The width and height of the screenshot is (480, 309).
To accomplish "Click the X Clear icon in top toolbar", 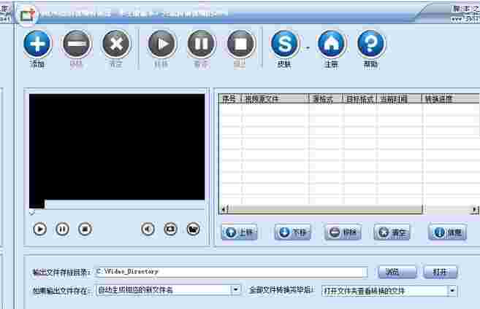I will (x=116, y=44).
